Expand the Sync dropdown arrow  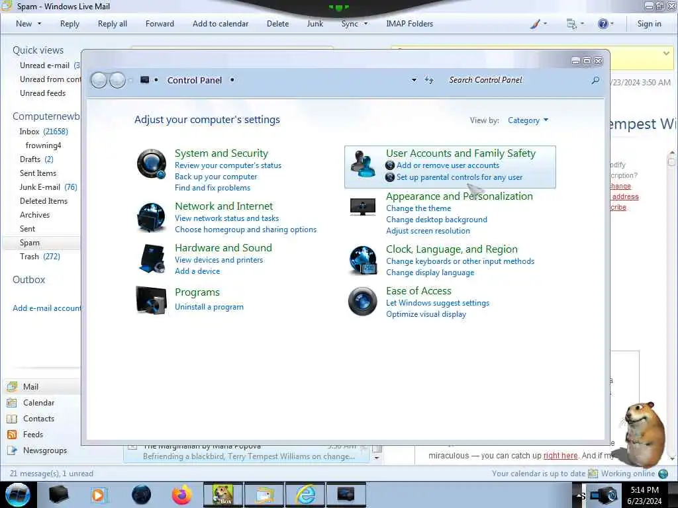365,24
